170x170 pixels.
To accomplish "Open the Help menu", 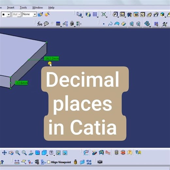I will coord(51,8).
